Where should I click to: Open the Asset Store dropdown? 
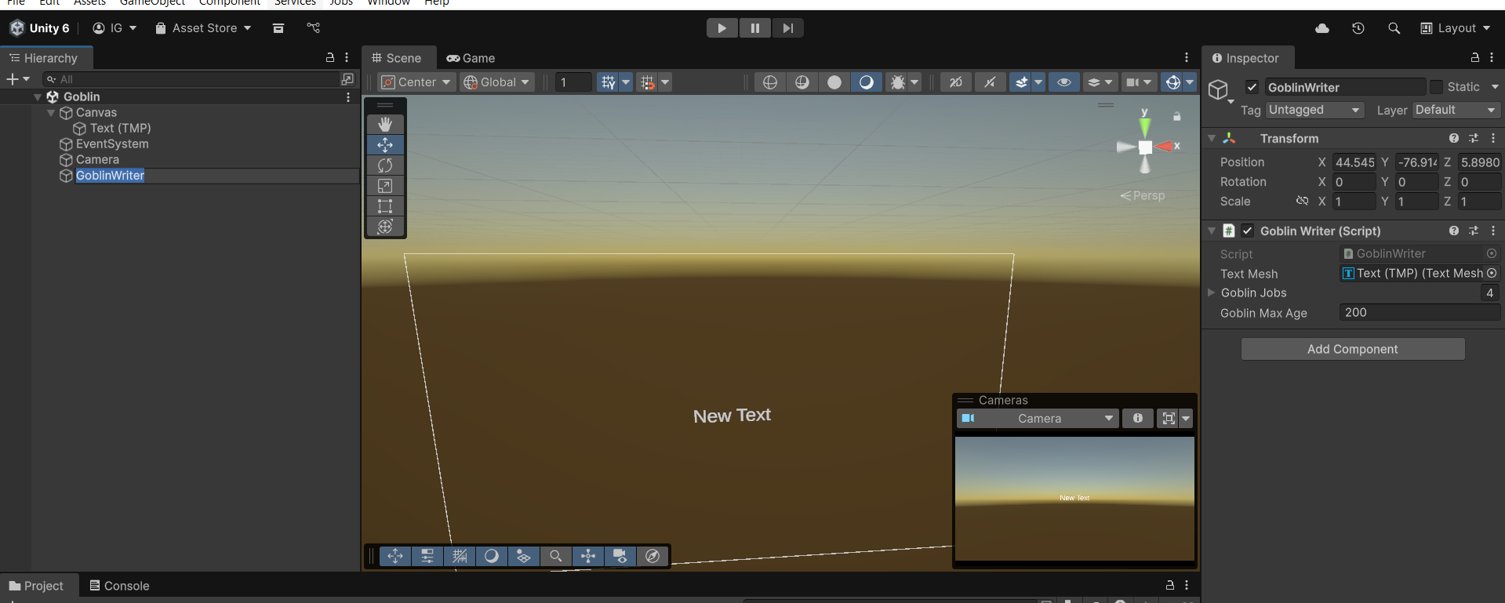pos(204,28)
